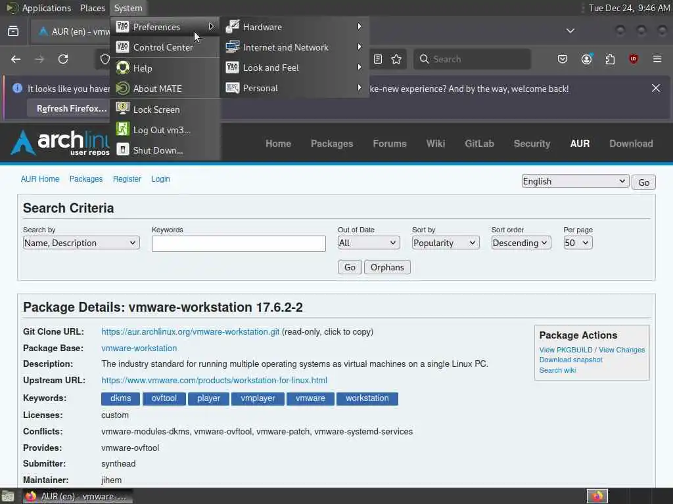Choose Lock Screen from System menu

(165, 110)
